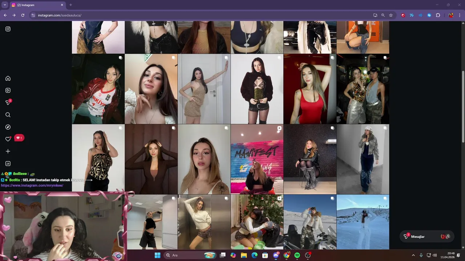Image resolution: width=465 pixels, height=261 pixels.
Task: Open the red top on red background post
Action: 310,89
